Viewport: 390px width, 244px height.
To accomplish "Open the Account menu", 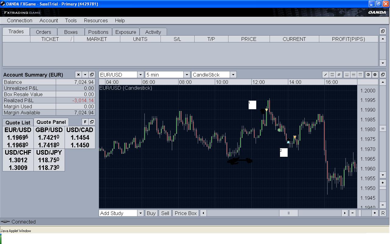I will [x=49, y=20].
